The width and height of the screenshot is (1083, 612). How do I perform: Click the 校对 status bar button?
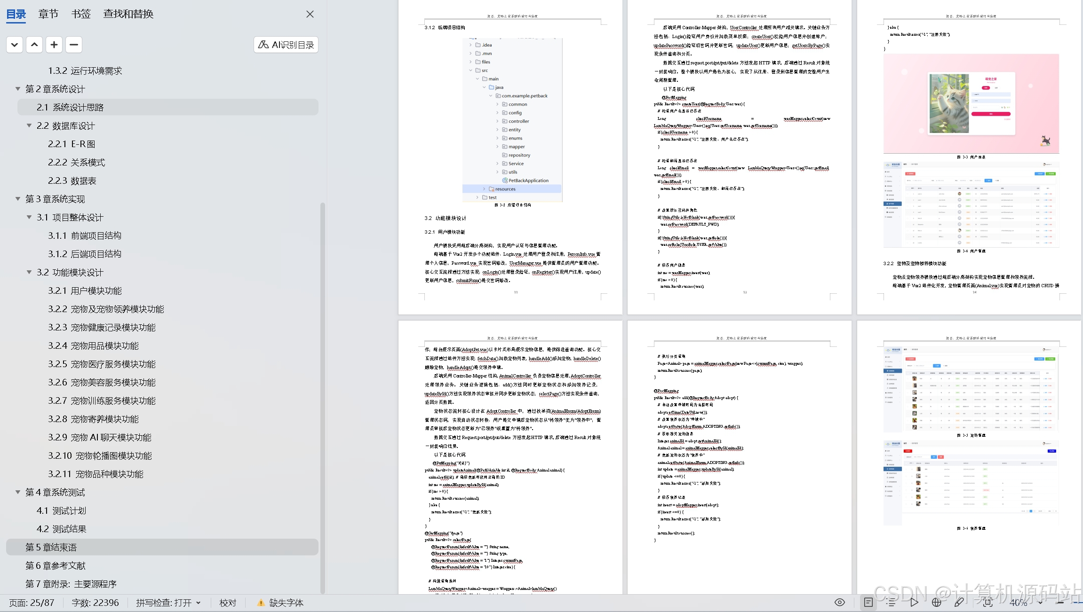click(x=228, y=603)
